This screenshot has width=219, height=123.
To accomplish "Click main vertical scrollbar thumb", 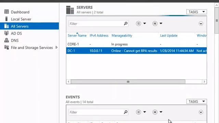I will pyautogui.click(x=217, y=20).
